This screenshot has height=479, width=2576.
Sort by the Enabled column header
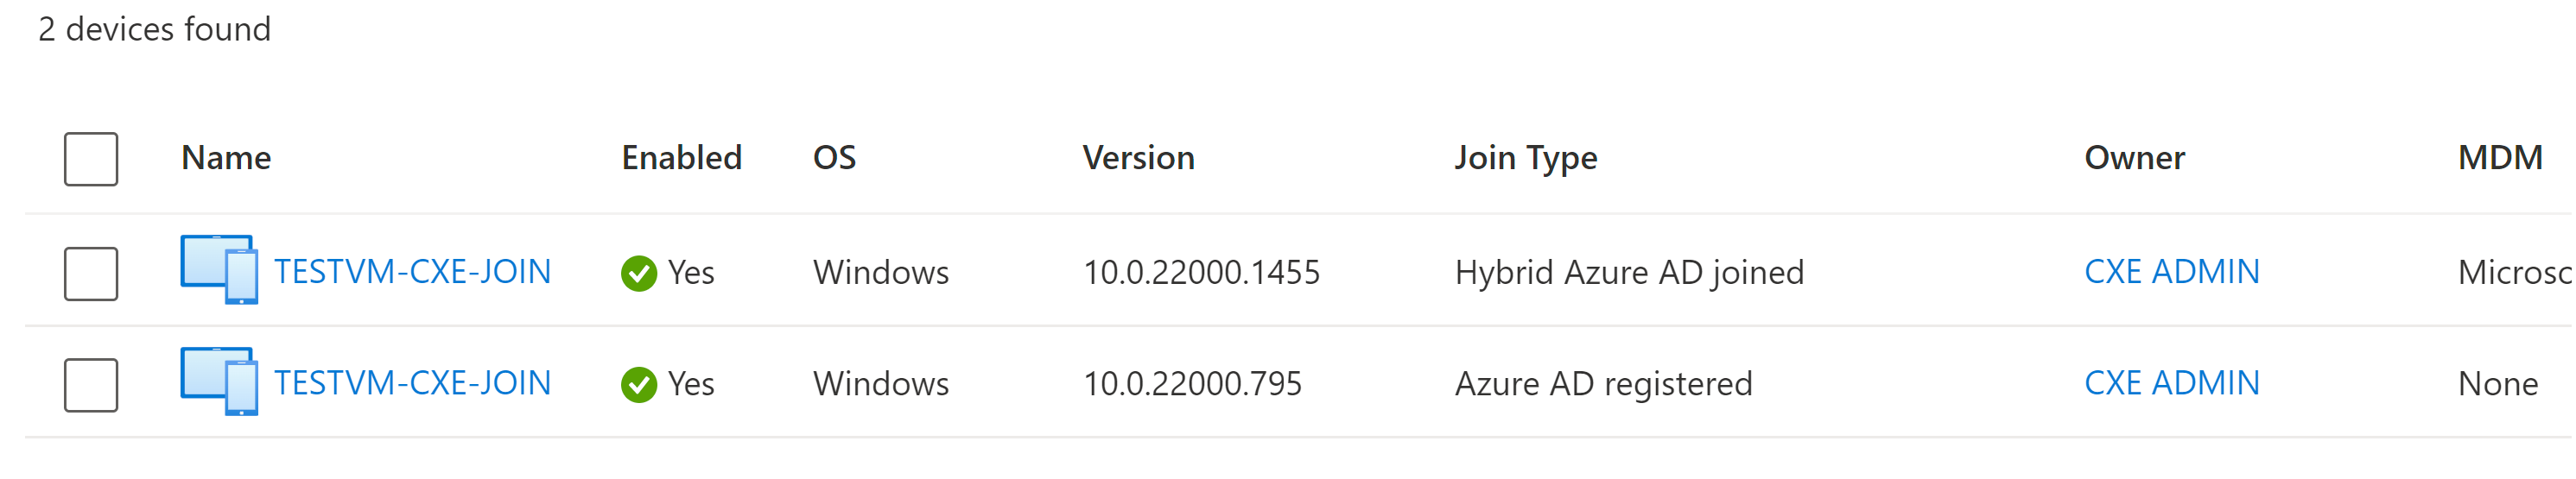tap(682, 158)
